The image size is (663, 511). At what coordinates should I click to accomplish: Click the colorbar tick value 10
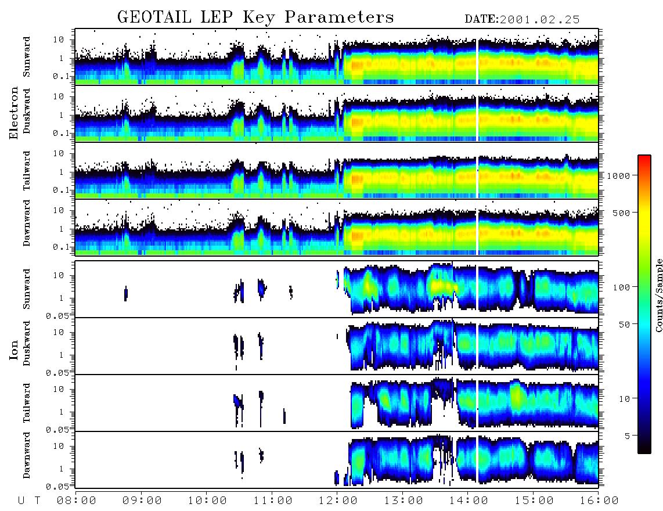625,399
